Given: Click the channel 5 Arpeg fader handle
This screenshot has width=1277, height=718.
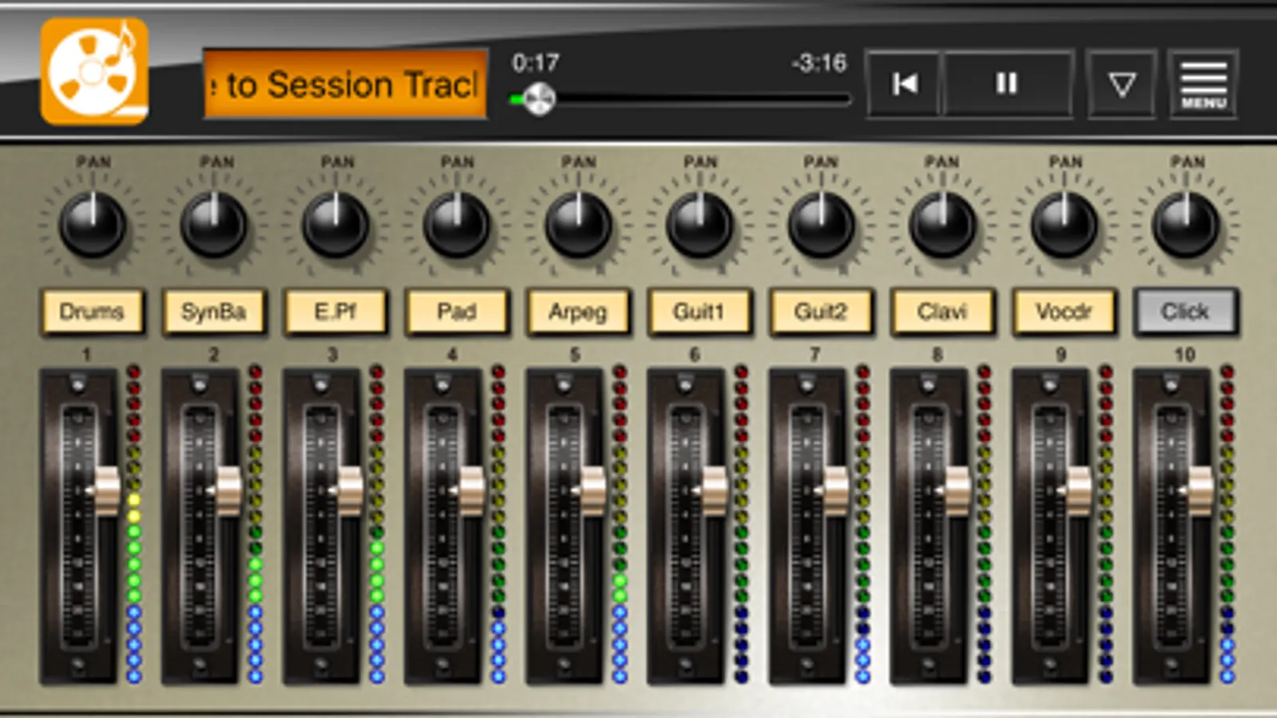Looking at the screenshot, I should click(593, 490).
